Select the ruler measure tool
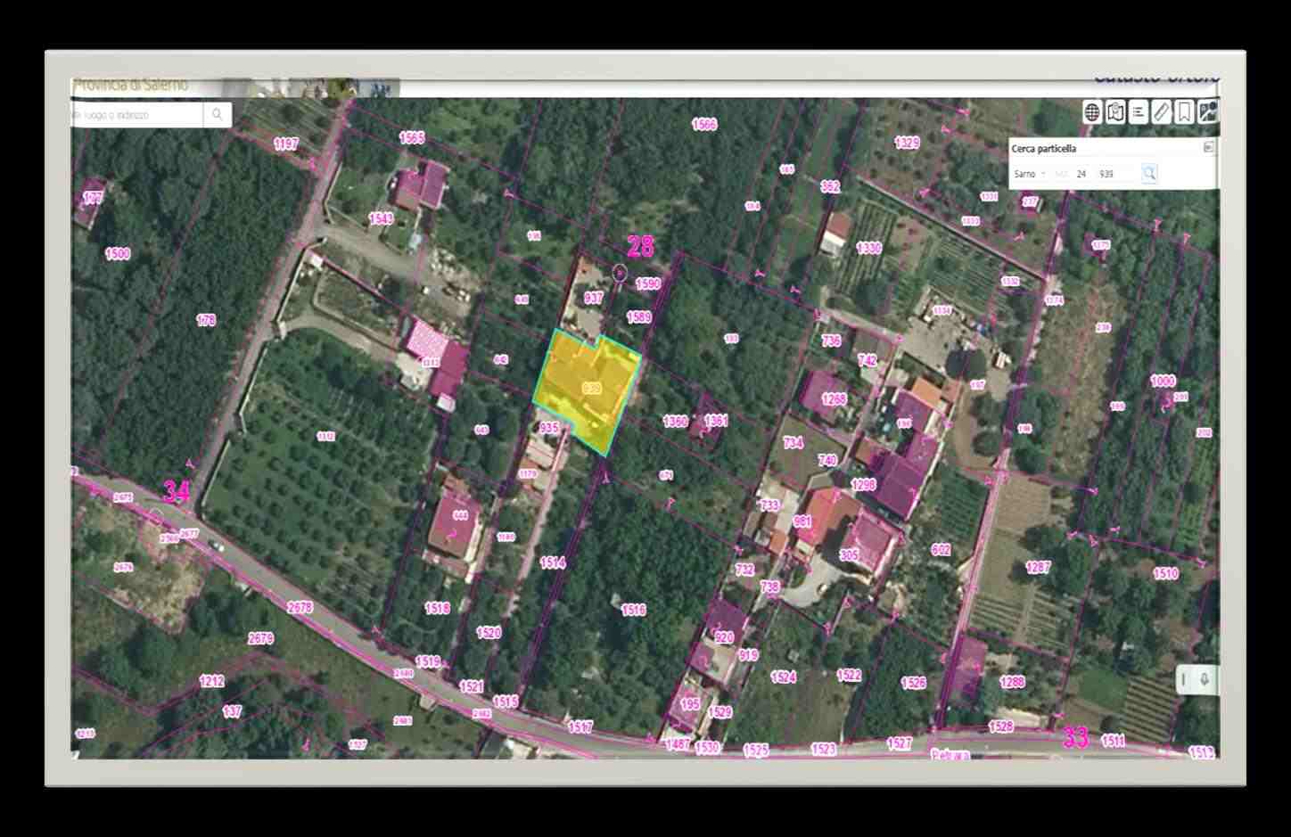1291x837 pixels. [x=1161, y=112]
